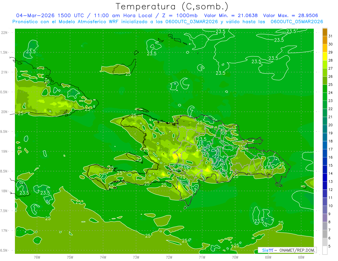
Task: Click the '71W' longitude axis label
Action: point(202,257)
